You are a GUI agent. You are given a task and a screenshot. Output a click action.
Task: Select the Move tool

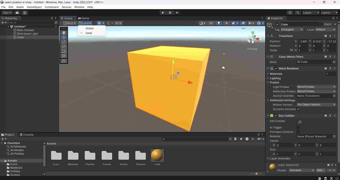pos(64,37)
